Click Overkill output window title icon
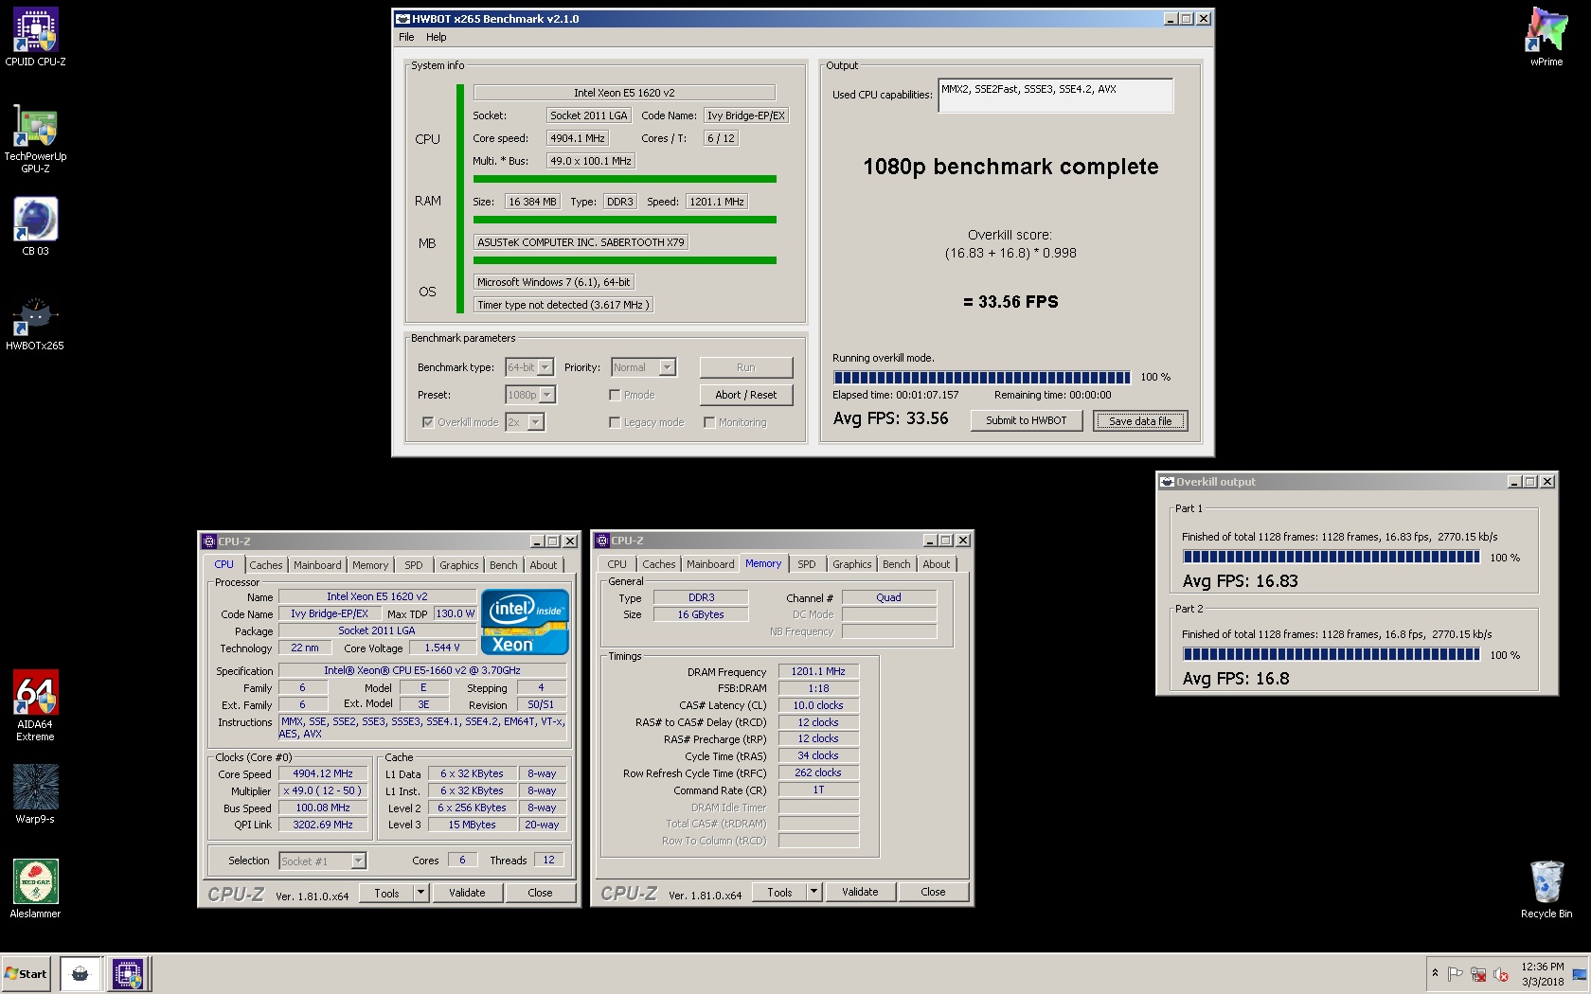Screen dimensions: 1591x994 point(1168,482)
